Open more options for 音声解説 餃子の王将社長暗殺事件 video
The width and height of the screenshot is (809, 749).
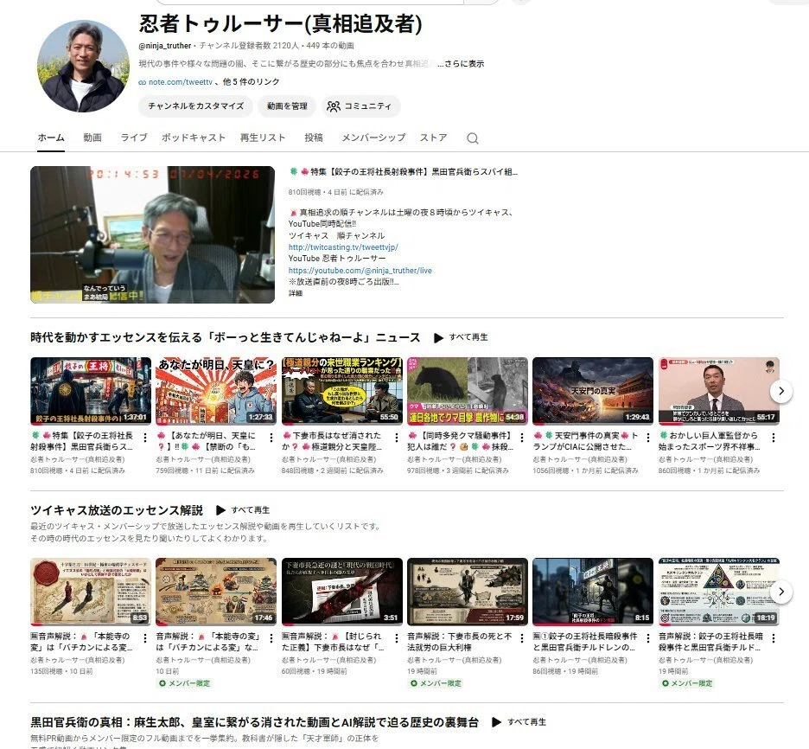click(774, 638)
